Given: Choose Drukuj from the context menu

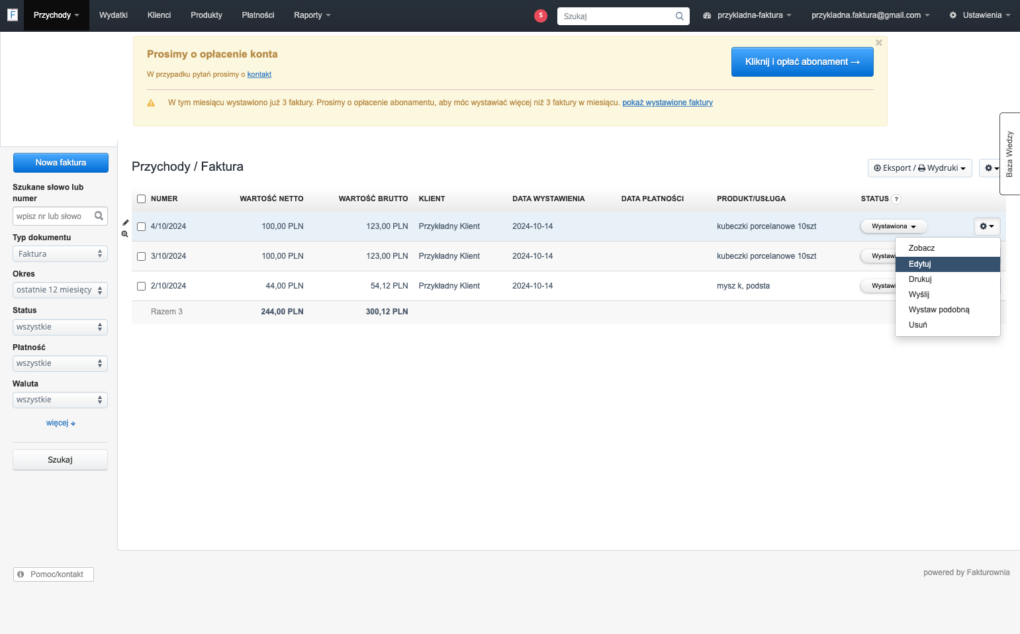Looking at the screenshot, I should pos(948,279).
